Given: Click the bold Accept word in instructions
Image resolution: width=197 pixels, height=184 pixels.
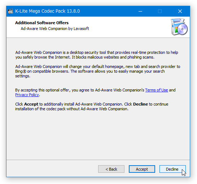Looking at the screenshot, I should tap(31, 104).
